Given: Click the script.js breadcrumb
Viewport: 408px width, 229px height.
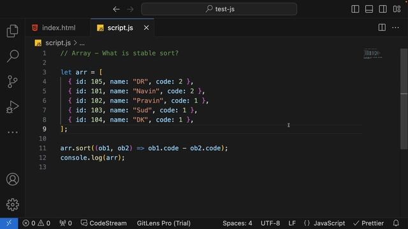Looking at the screenshot, I should [58, 43].
